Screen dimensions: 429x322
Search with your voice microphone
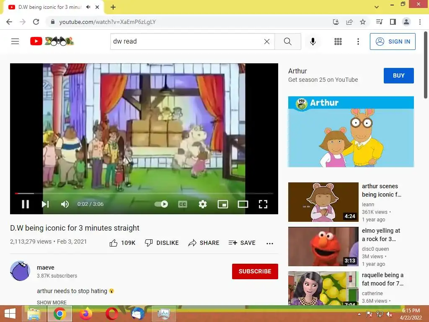pos(313,42)
